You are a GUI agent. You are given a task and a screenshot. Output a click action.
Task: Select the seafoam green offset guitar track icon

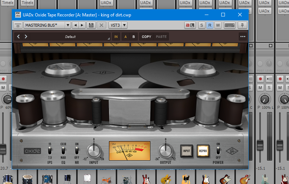tap(265, 179)
